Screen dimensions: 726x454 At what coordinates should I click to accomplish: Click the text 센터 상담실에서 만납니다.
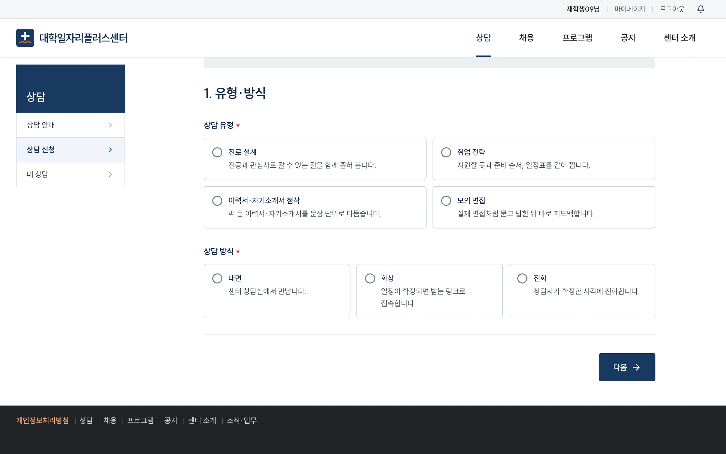tap(267, 291)
